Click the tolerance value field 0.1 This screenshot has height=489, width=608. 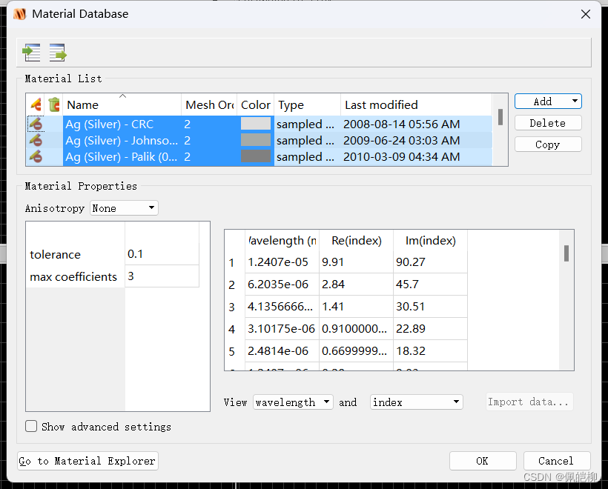tap(162, 254)
